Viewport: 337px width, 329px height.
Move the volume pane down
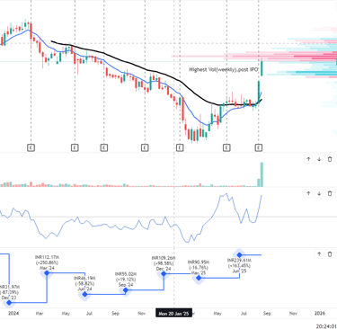click(319, 159)
